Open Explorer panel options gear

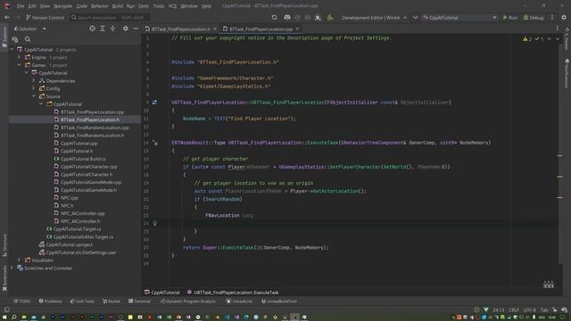click(125, 29)
